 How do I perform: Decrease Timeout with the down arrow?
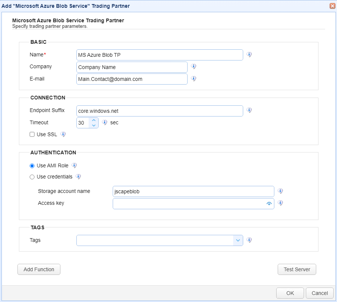[94, 125]
